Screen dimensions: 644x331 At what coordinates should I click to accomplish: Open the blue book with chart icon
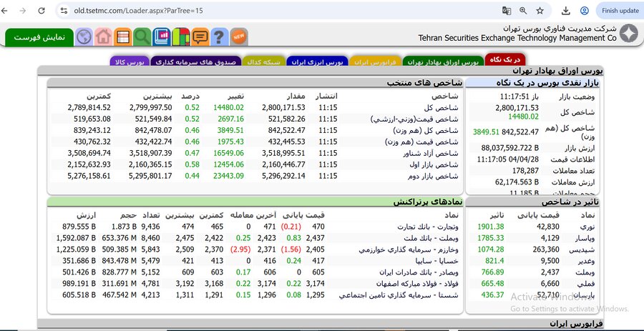tap(162, 37)
